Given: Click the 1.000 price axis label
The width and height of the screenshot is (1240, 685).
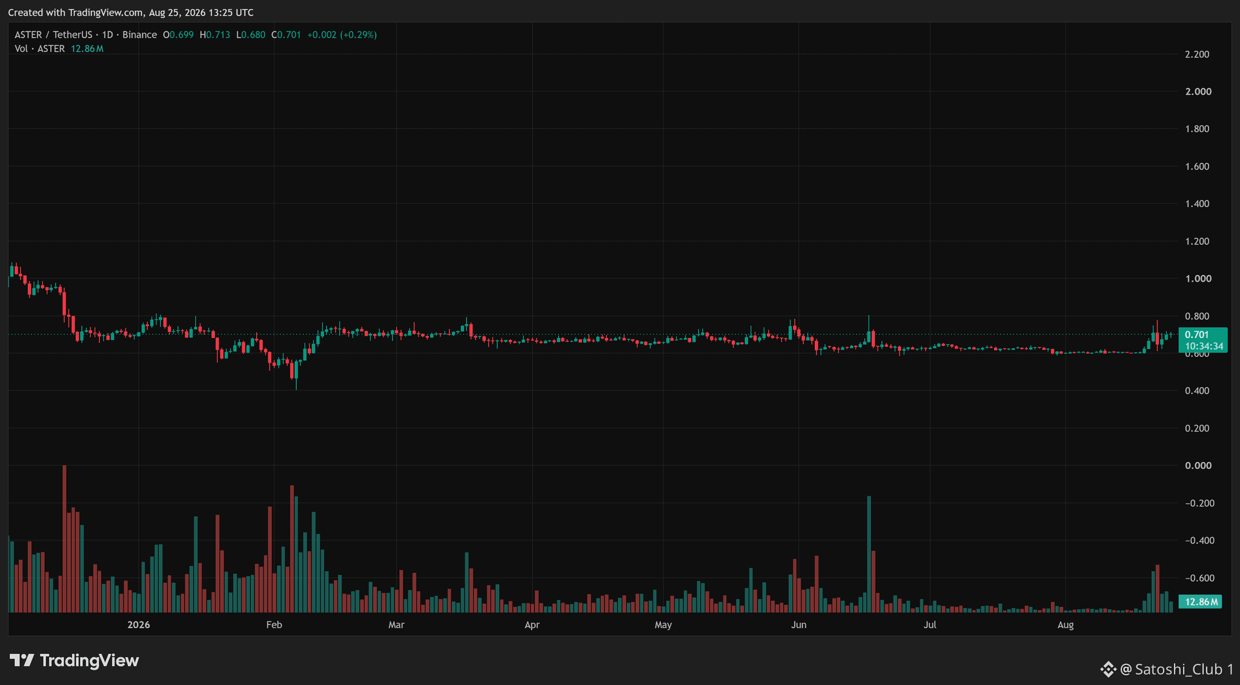Looking at the screenshot, I should point(1198,279).
